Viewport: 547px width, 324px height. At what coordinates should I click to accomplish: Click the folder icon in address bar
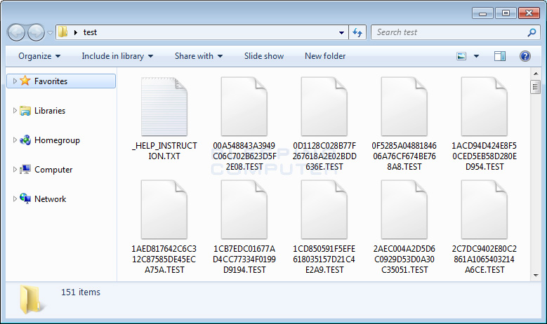[x=62, y=32]
